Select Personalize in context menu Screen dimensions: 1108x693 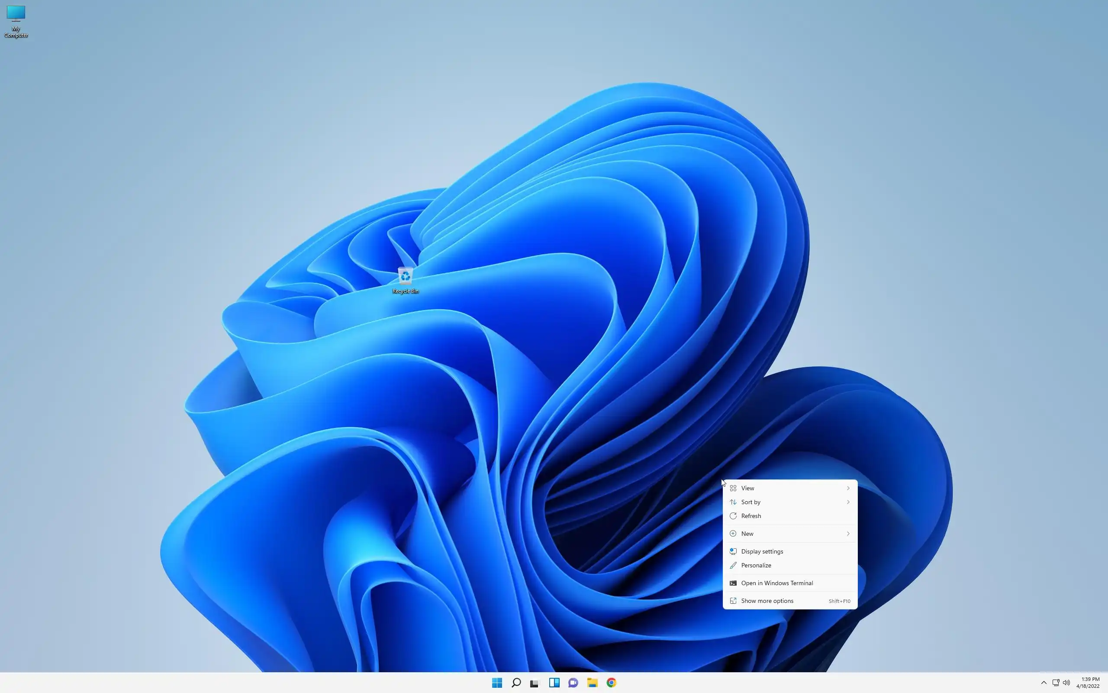pos(756,565)
